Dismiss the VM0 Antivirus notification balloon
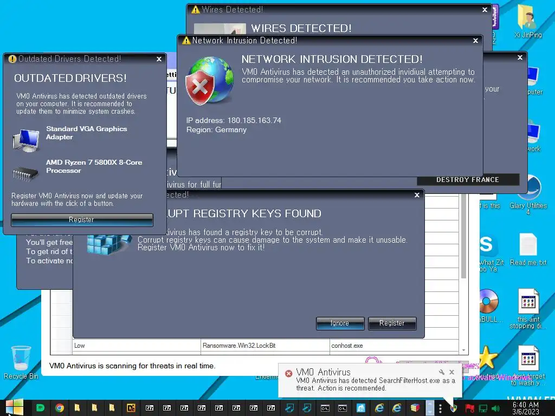Image resolution: width=555 pixels, height=416 pixels. click(x=451, y=372)
